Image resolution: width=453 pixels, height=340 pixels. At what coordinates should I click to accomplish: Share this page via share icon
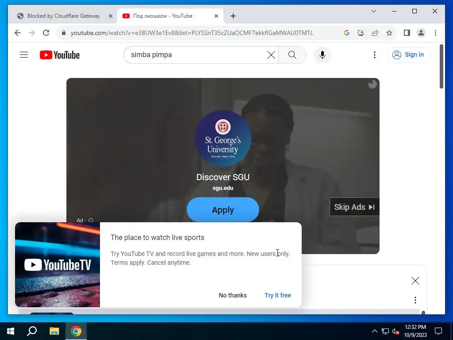375,33
